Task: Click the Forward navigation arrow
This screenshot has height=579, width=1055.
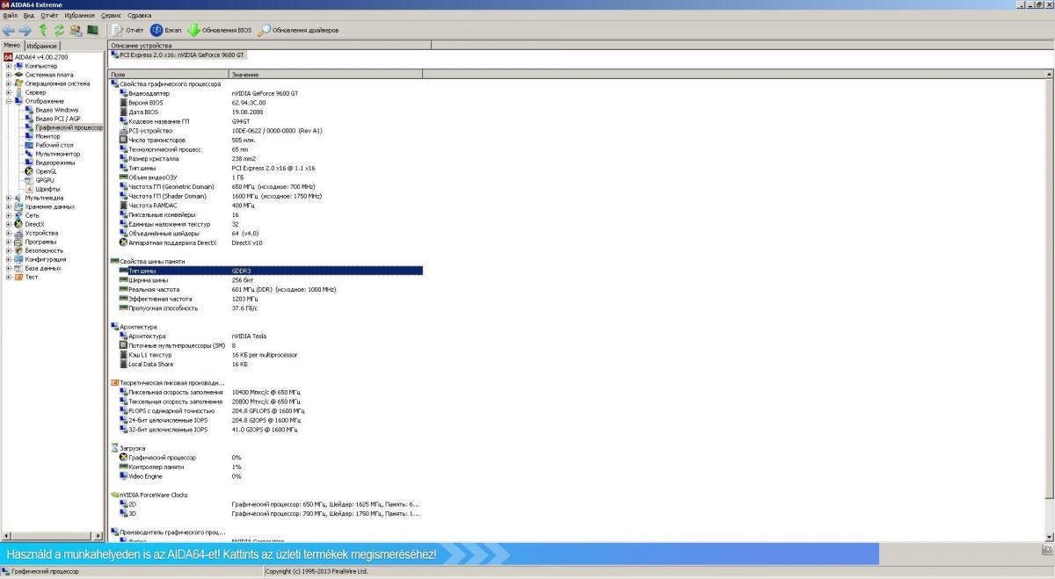Action: (x=25, y=30)
